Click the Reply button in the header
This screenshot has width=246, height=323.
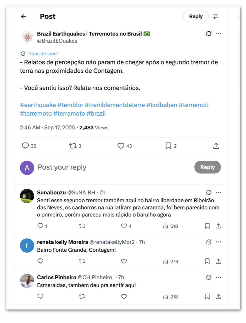(x=196, y=17)
